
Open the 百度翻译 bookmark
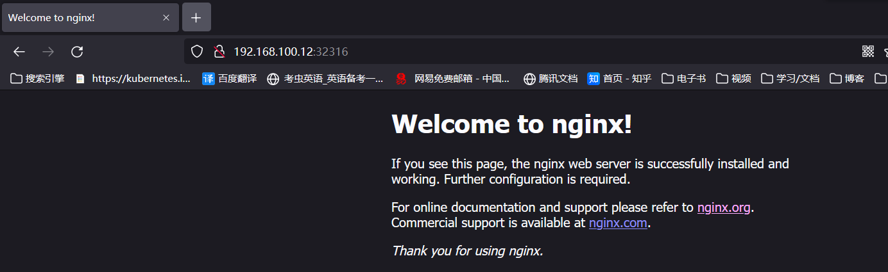click(x=230, y=79)
